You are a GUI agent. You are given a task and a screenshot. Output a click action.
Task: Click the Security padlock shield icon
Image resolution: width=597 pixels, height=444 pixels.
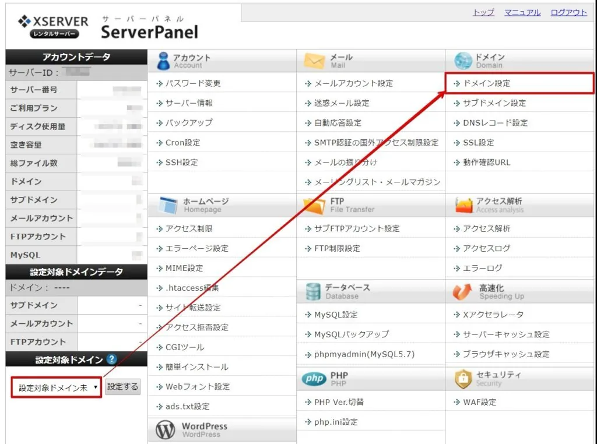[463, 379]
